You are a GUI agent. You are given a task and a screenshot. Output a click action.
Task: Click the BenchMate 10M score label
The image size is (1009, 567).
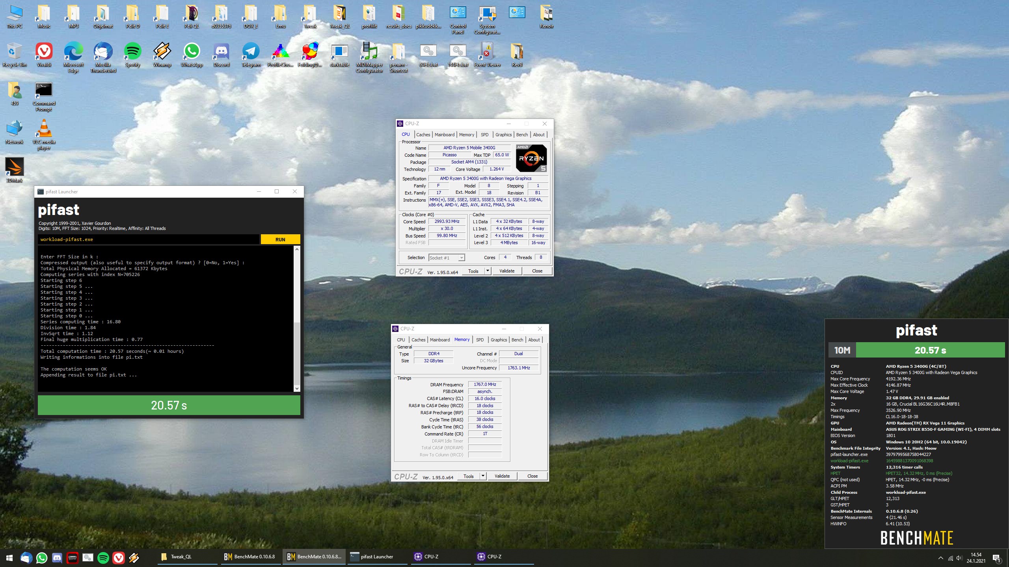[842, 350]
